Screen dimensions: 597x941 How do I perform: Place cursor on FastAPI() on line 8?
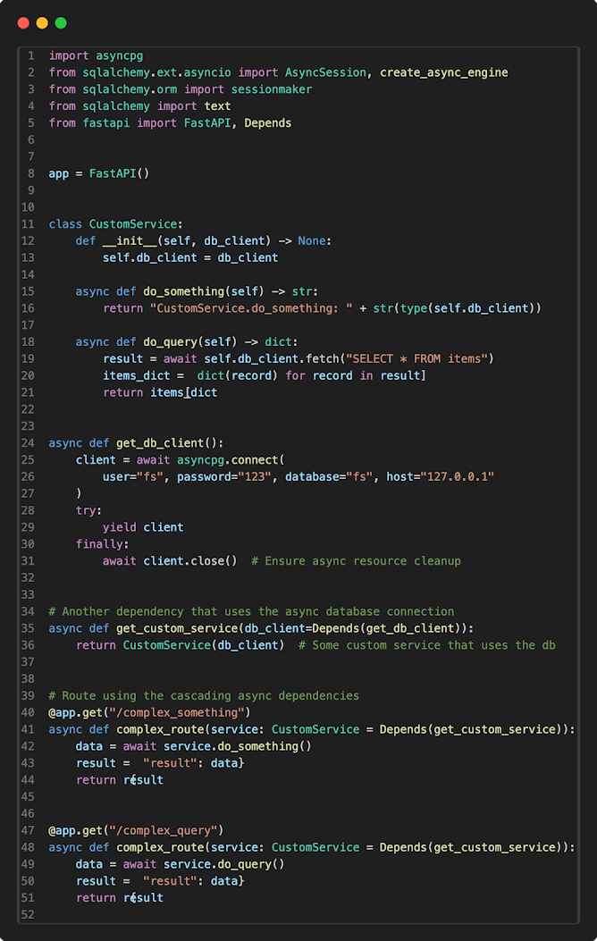(119, 173)
